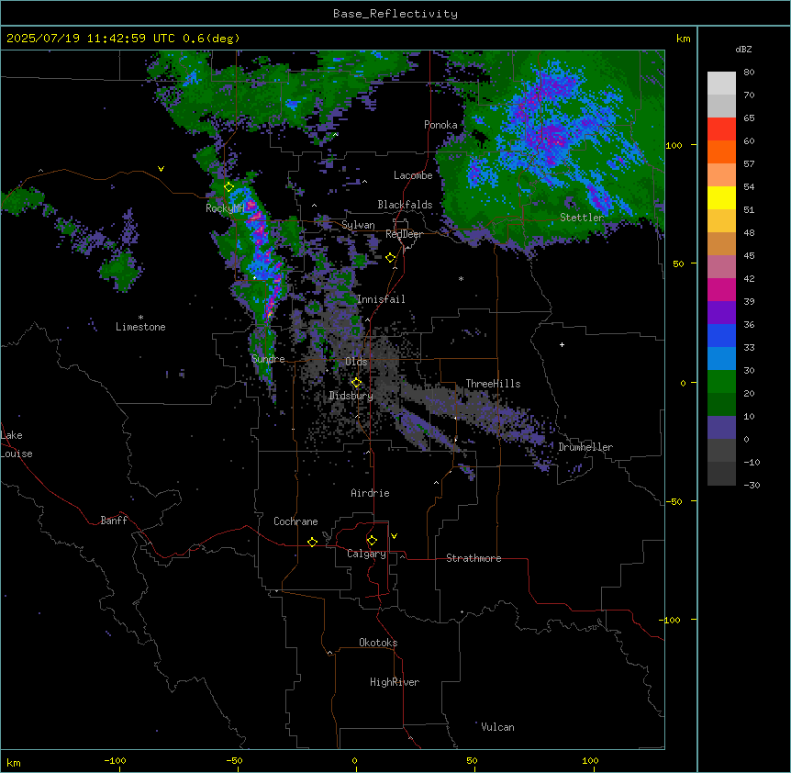Select the top light gray swatch below 80
Image resolution: width=791 pixels, height=773 pixels.
coord(721,84)
